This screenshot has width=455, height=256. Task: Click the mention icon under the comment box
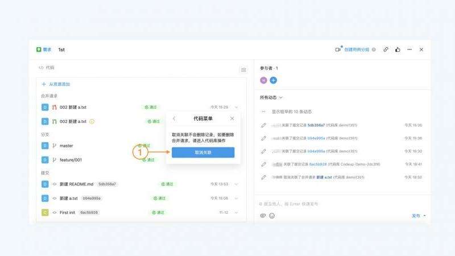(263, 216)
